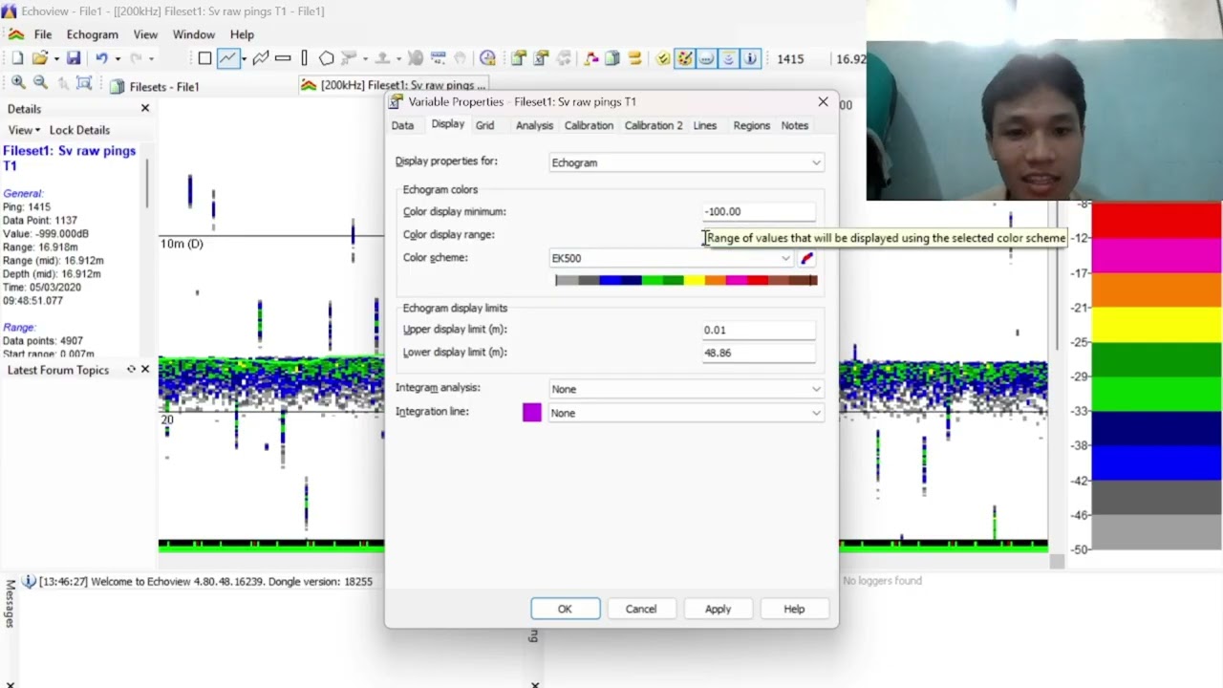The width and height of the screenshot is (1223, 688).
Task: Click the palette color icon in toolbar
Action: pos(684,58)
